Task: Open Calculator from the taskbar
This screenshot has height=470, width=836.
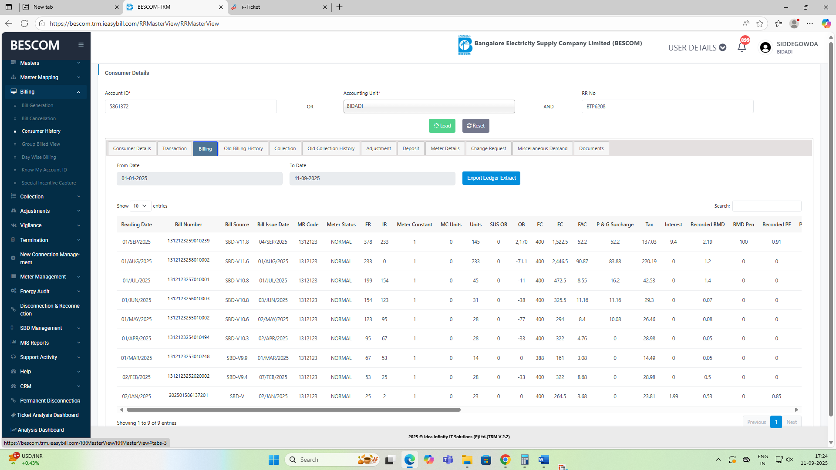Action: click(x=524, y=460)
